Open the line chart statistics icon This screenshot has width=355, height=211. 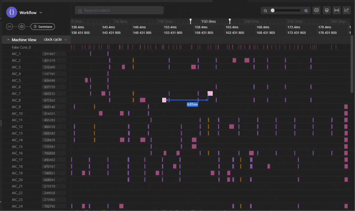(x=347, y=10)
